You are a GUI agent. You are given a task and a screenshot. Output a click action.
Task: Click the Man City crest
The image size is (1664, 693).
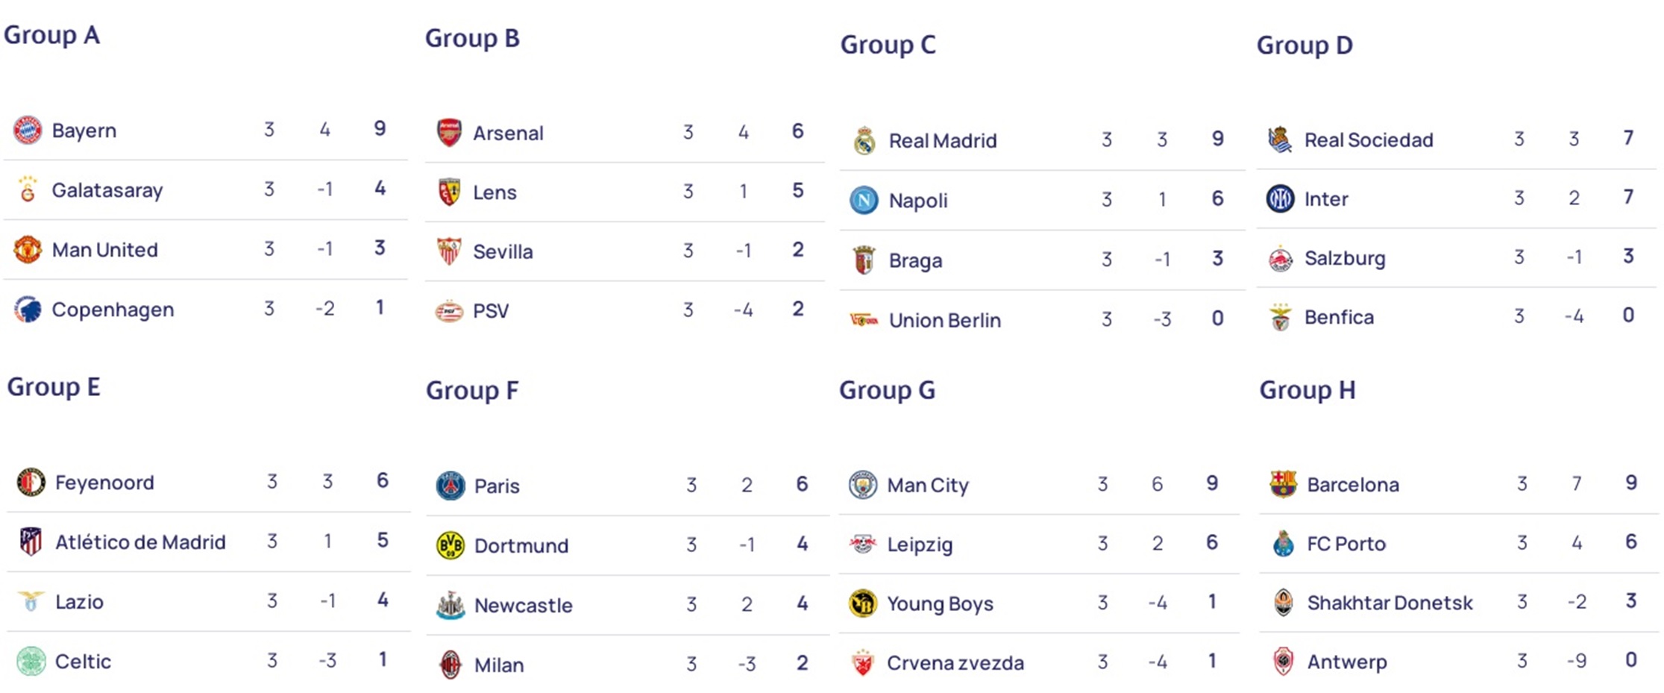click(862, 485)
